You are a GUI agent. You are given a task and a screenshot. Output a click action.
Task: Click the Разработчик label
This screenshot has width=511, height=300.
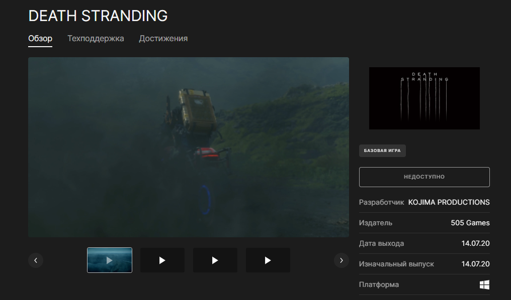pos(381,202)
